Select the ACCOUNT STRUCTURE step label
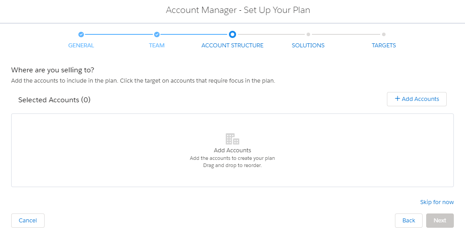This screenshot has width=465, height=234. point(232,46)
